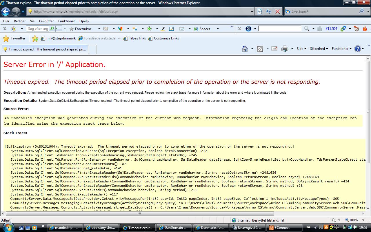Viewport: 371px width, 232px height.
Task: Click the Alexa toolbar search field
Action: (x=280, y=28)
